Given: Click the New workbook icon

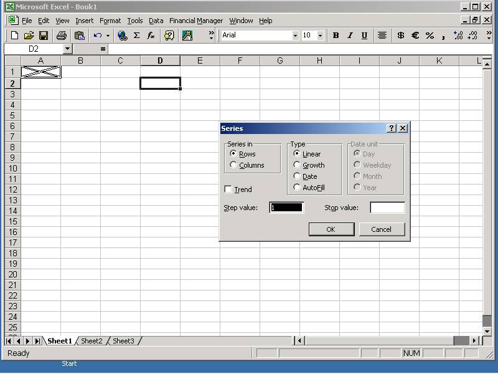Looking at the screenshot, I should click(x=14, y=36).
